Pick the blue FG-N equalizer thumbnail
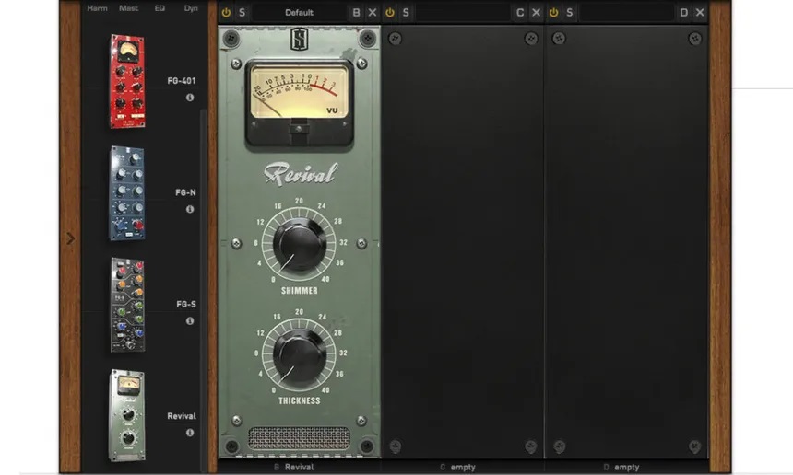This screenshot has height=475, width=793. pos(127,192)
